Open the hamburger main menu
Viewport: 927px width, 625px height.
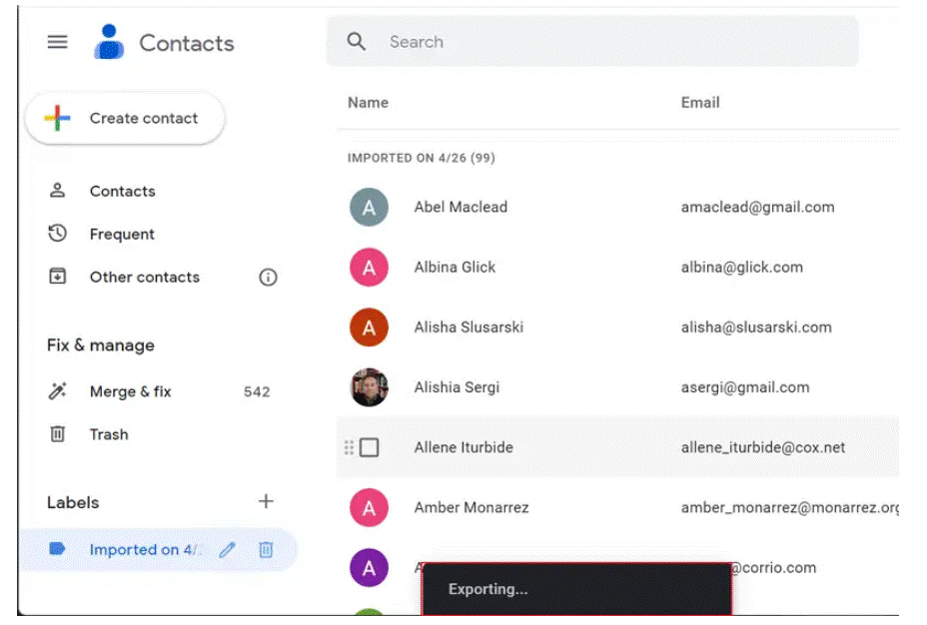click(x=57, y=42)
